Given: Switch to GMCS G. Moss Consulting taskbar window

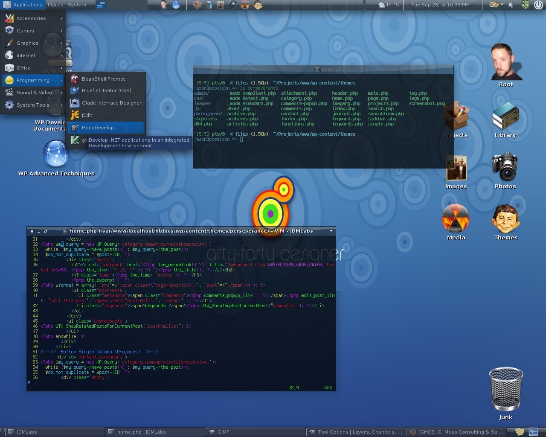Looking at the screenshot, I should click(456, 432).
